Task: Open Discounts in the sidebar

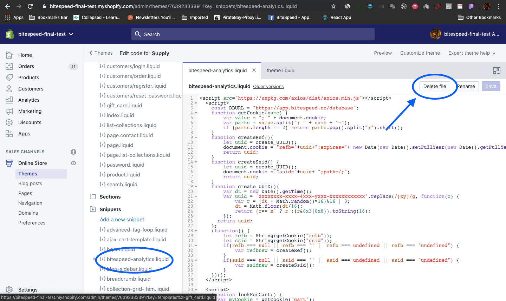Action: (30, 122)
